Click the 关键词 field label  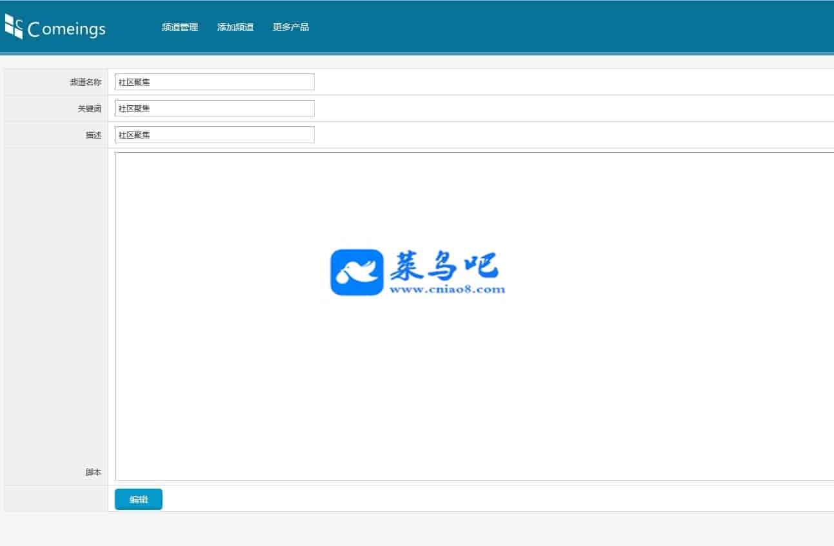(x=90, y=109)
